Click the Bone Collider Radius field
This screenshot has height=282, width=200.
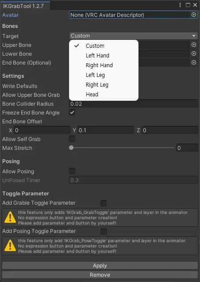(134, 104)
